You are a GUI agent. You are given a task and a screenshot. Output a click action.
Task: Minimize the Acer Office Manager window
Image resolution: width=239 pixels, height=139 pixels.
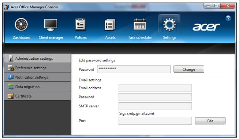[x=208, y=6]
